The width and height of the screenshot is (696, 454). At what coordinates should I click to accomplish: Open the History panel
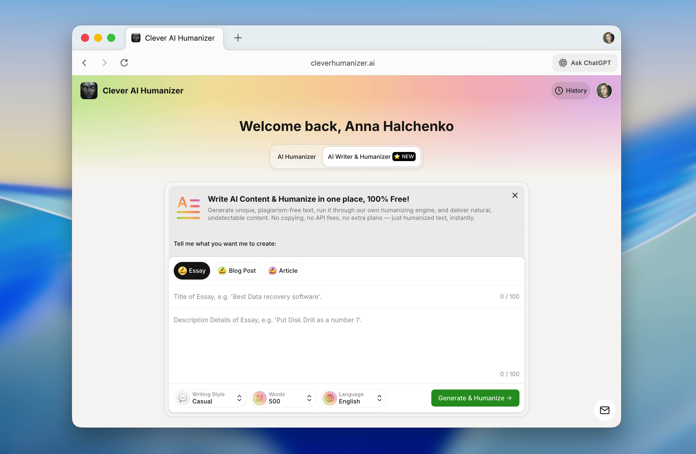coord(571,91)
